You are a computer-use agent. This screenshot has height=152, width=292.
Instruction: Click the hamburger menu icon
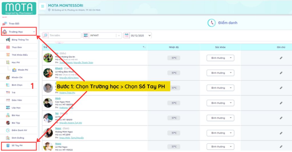point(42,6)
